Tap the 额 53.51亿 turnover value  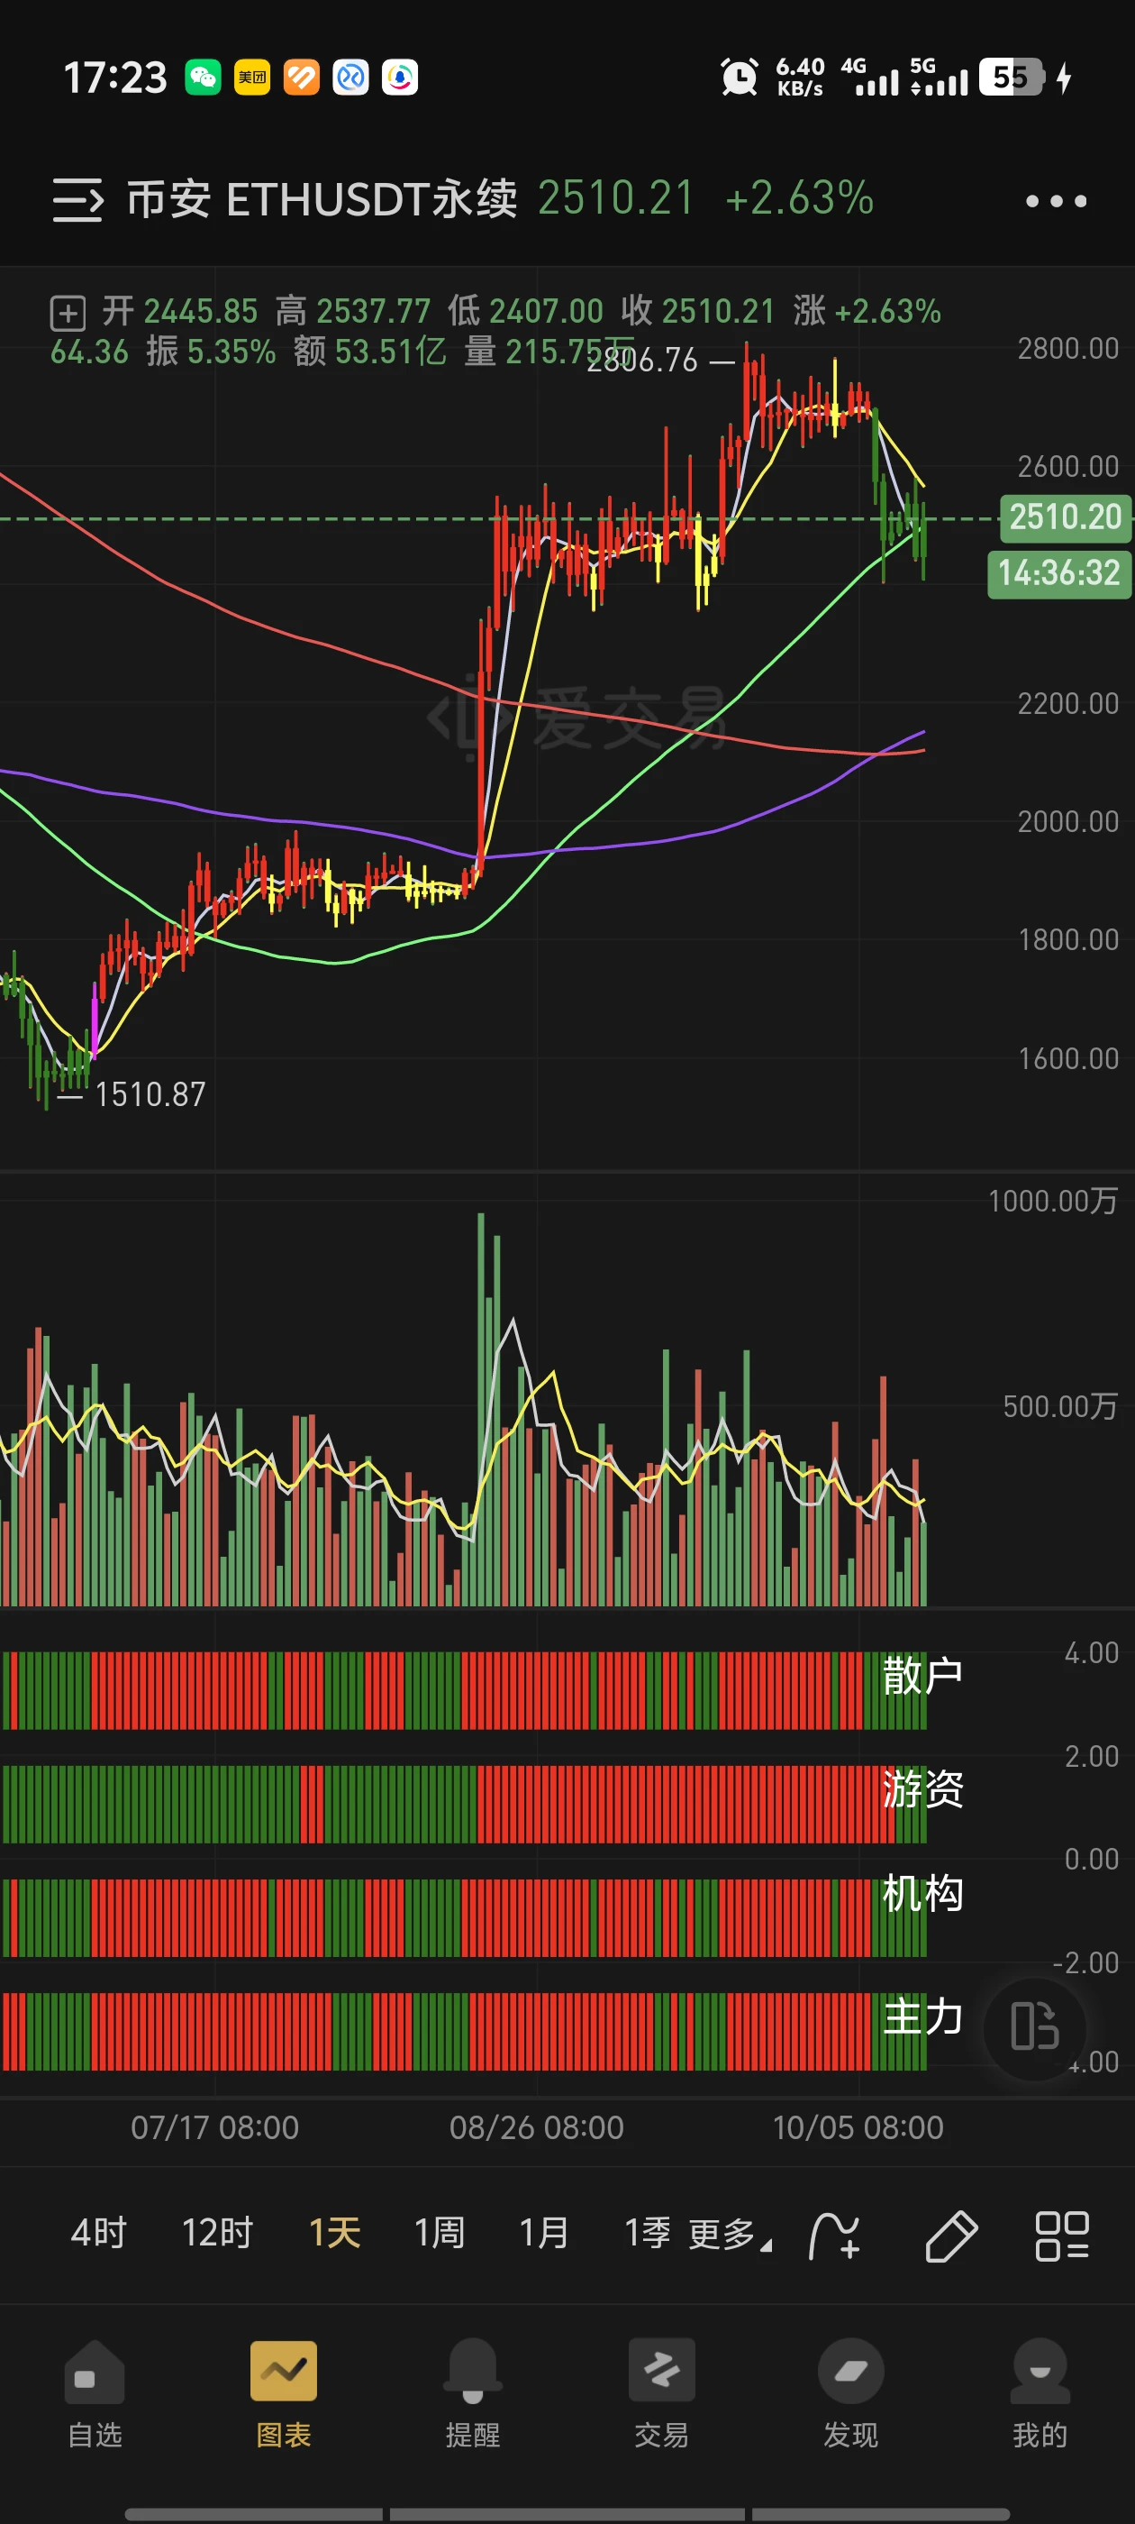370,351
